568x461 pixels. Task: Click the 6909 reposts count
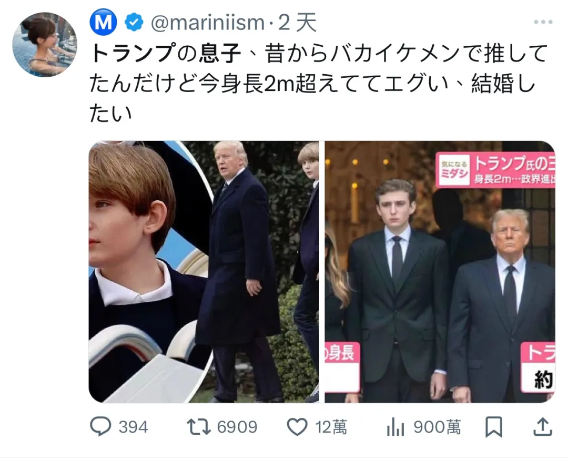click(x=237, y=427)
